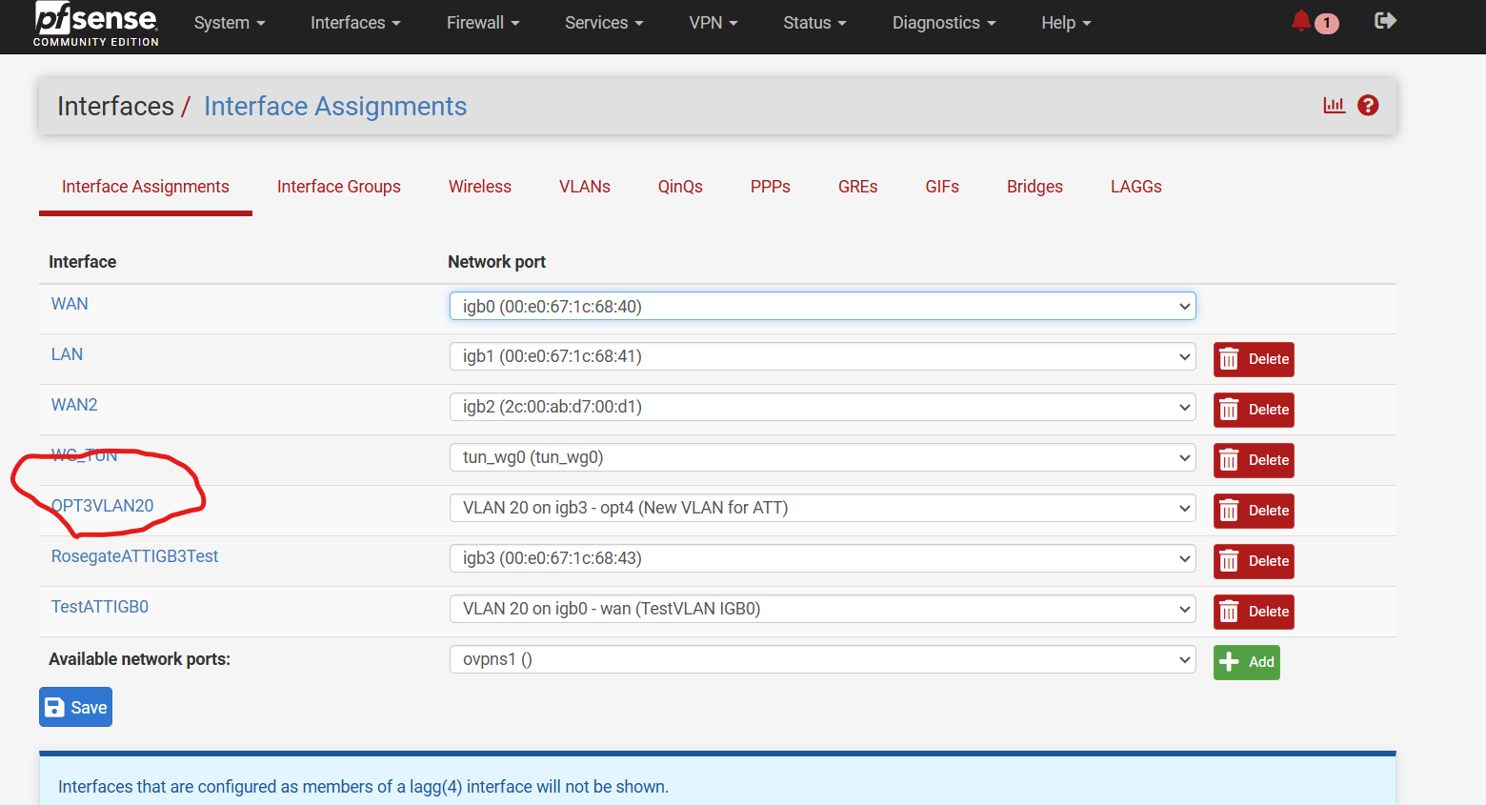Open the VPN menu
The width and height of the screenshot is (1486, 805).
(713, 23)
